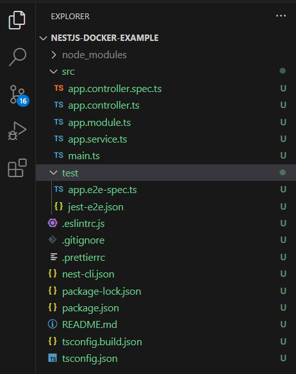Click the NESTJS-DOCKER-EXAMPLE section header text
Viewport: 296px width, 374px height.
104,38
